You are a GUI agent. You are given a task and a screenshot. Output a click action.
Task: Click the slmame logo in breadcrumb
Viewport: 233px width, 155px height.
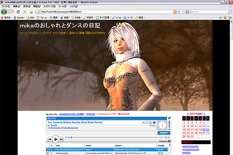[x=51, y=114]
